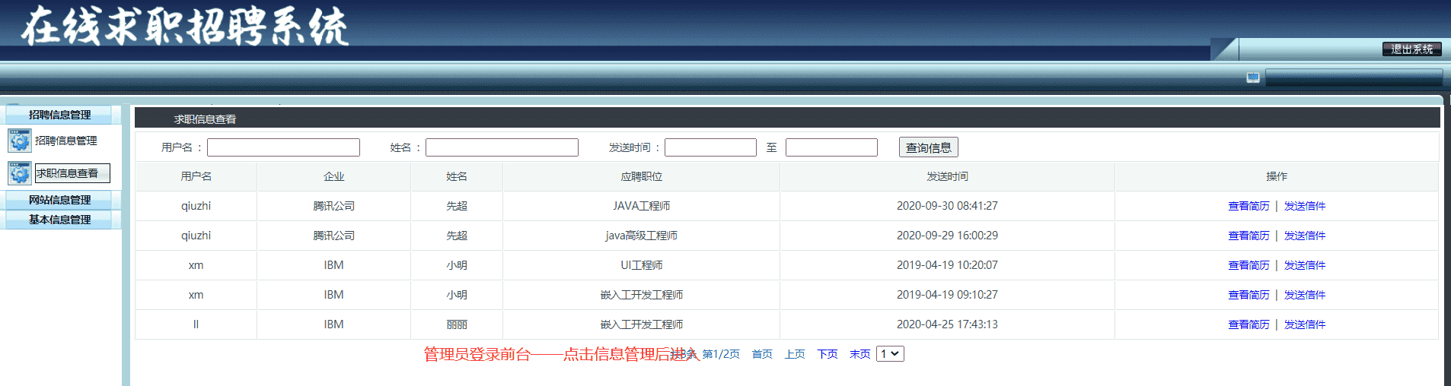Open the page number dropdown
The image size is (1451, 386).
pyautogui.click(x=890, y=354)
